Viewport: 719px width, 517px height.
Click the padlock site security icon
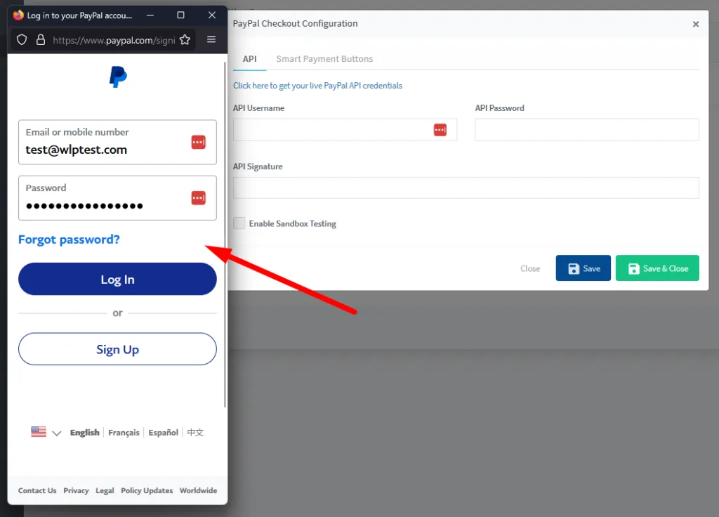[x=41, y=40]
